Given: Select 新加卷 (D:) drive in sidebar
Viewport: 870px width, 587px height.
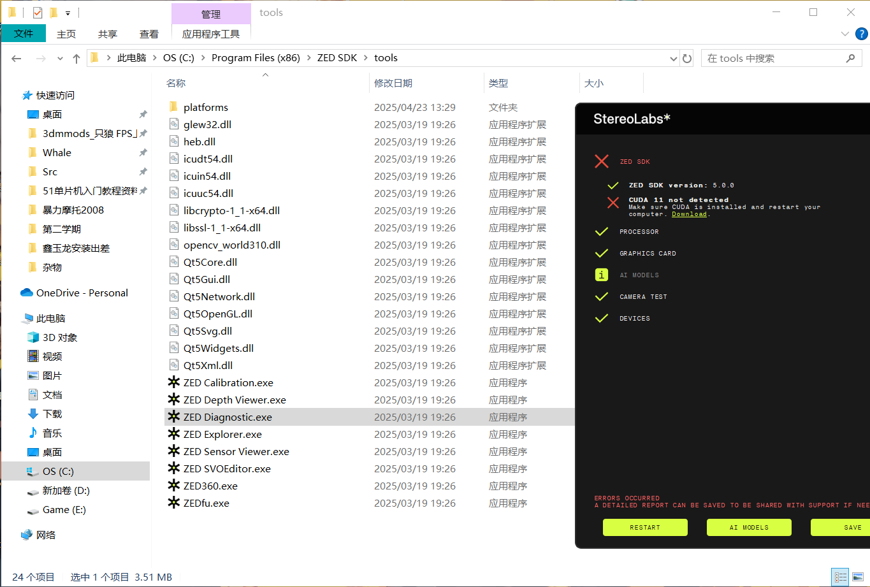Looking at the screenshot, I should click(66, 490).
